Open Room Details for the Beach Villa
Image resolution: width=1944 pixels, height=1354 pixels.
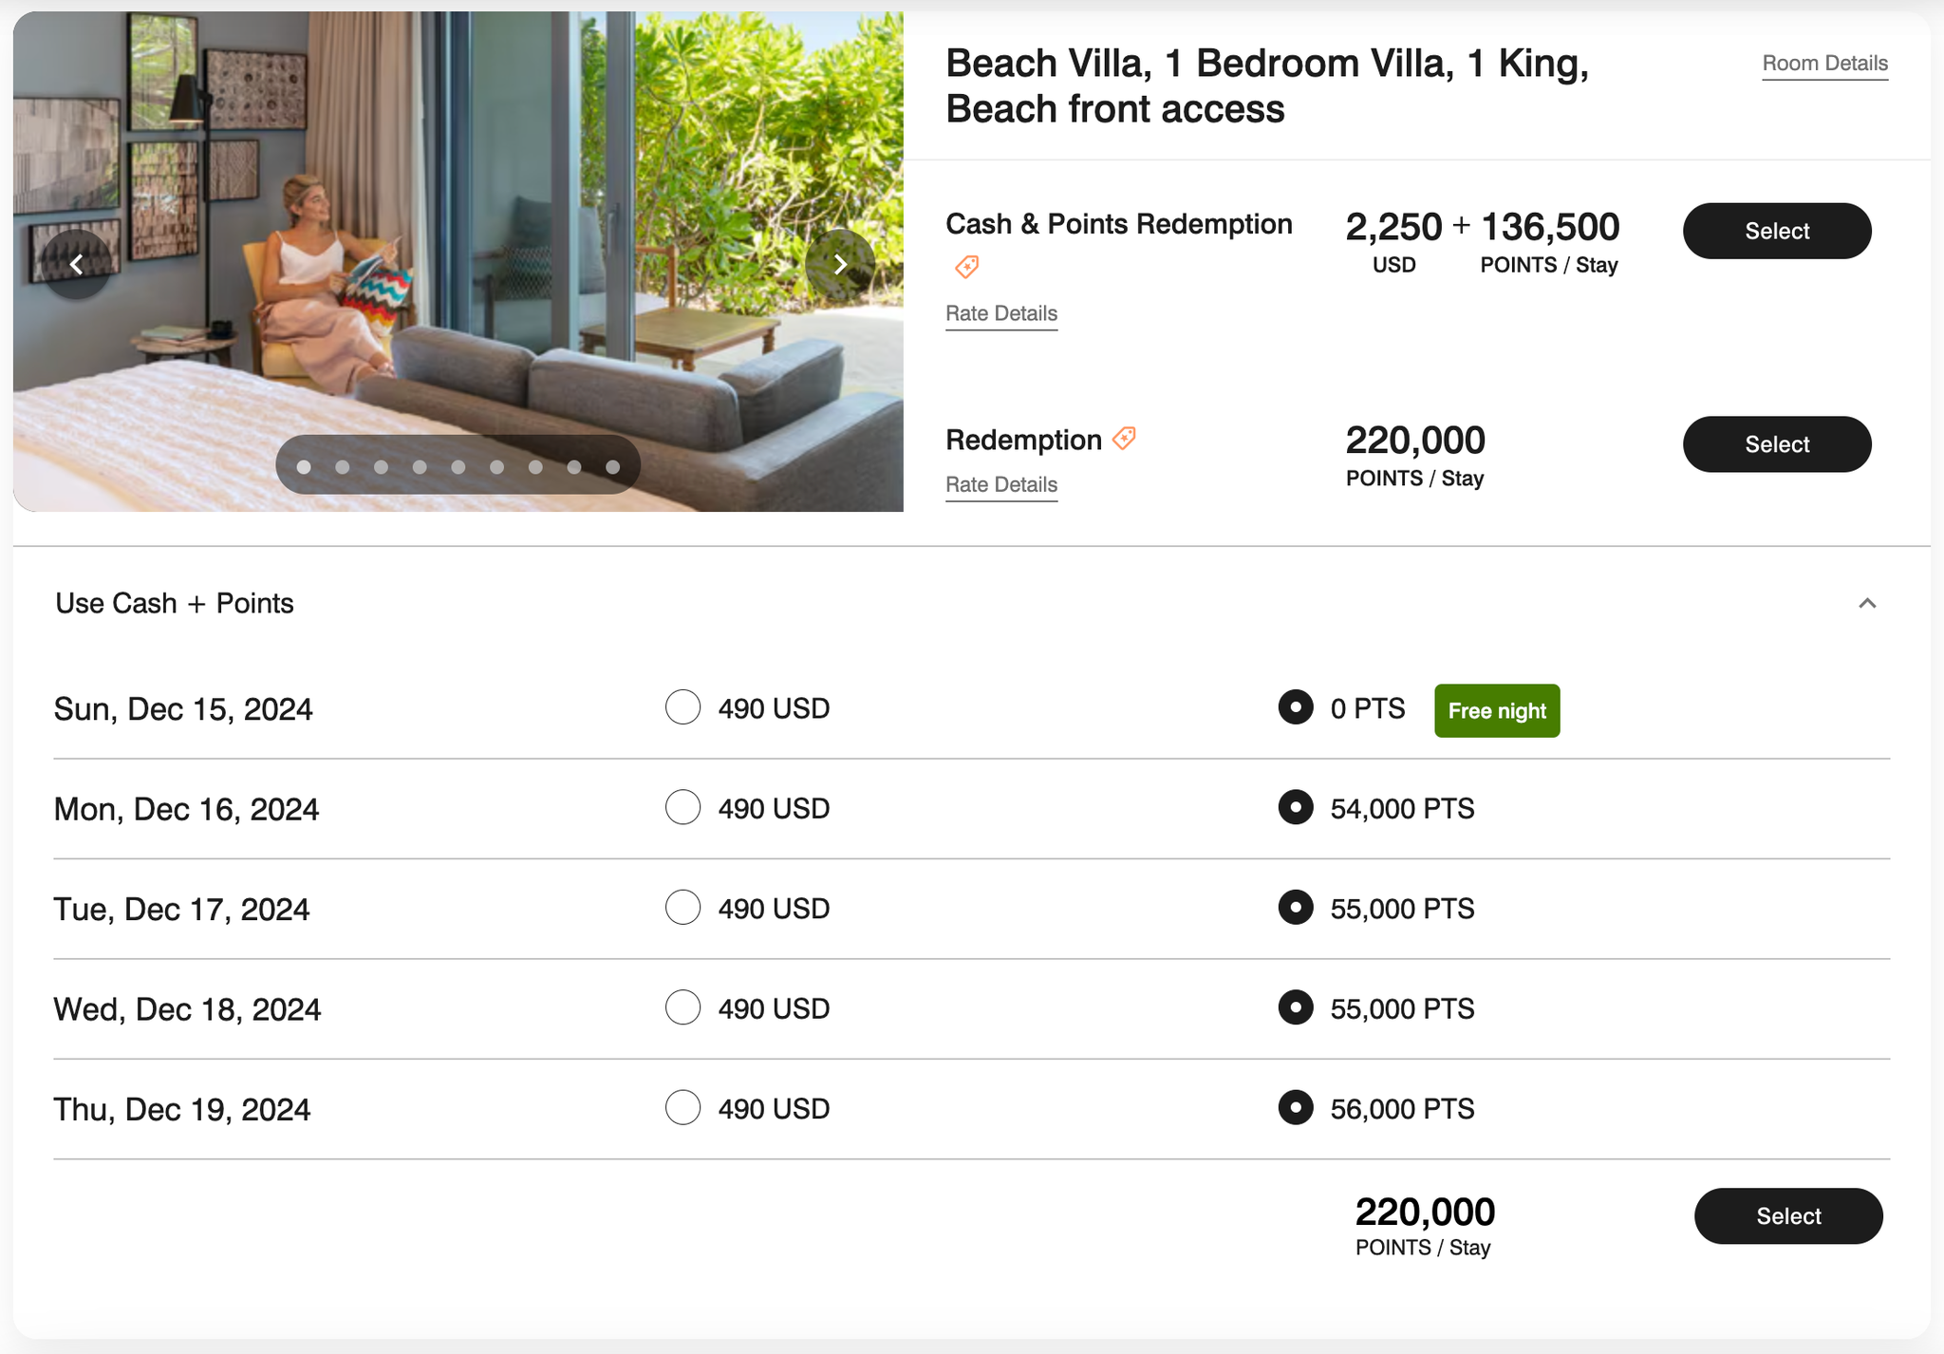click(1824, 63)
